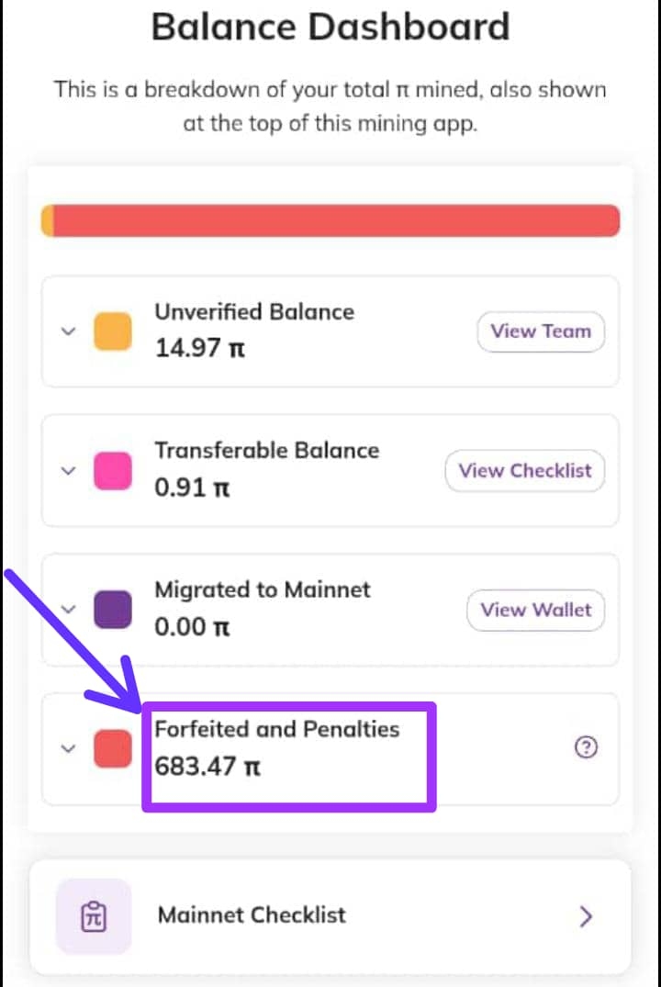Click the purple Migrated to Mainnet swatch

(112, 610)
